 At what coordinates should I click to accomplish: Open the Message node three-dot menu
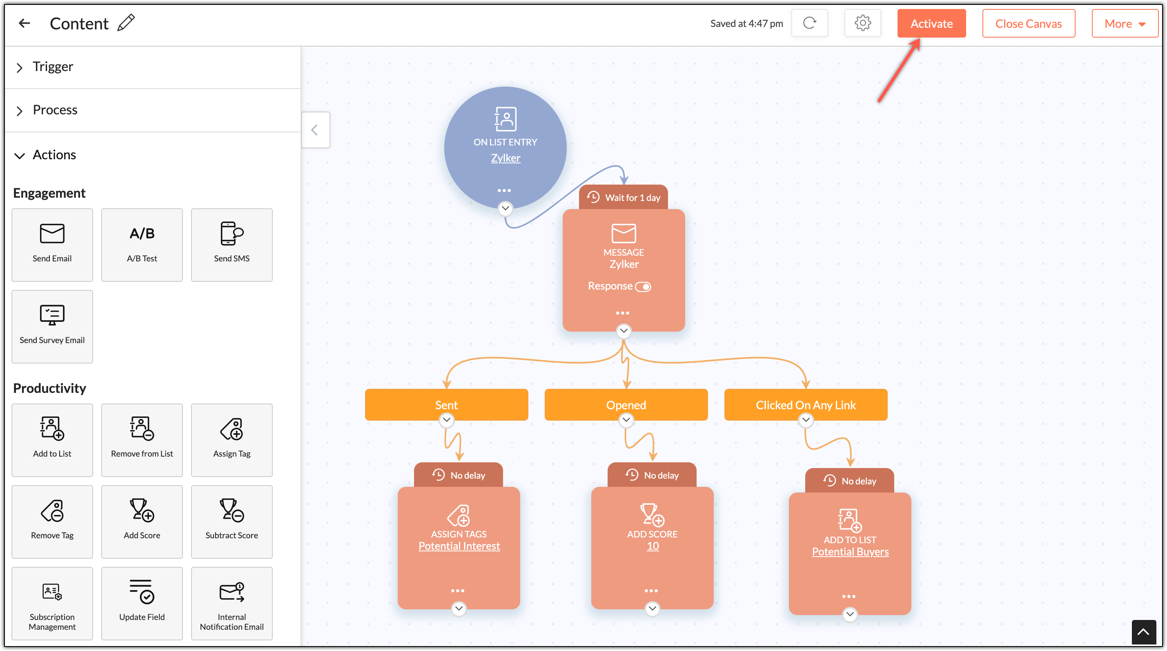tap(622, 313)
